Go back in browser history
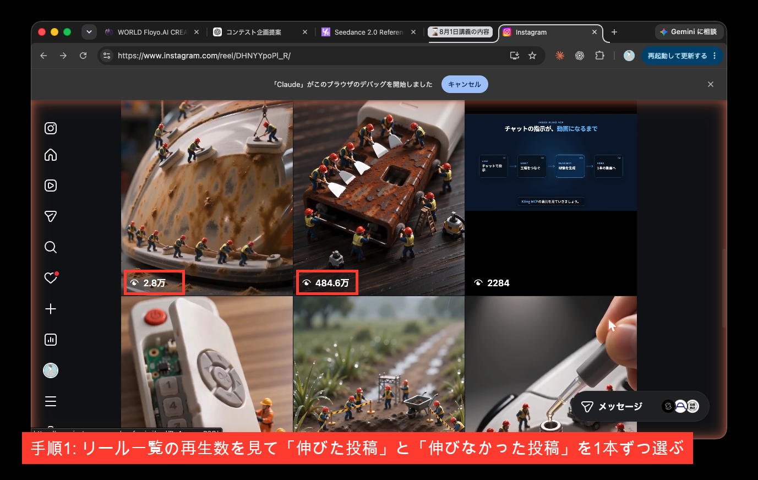Viewport: 758px width, 480px height. 43,56
